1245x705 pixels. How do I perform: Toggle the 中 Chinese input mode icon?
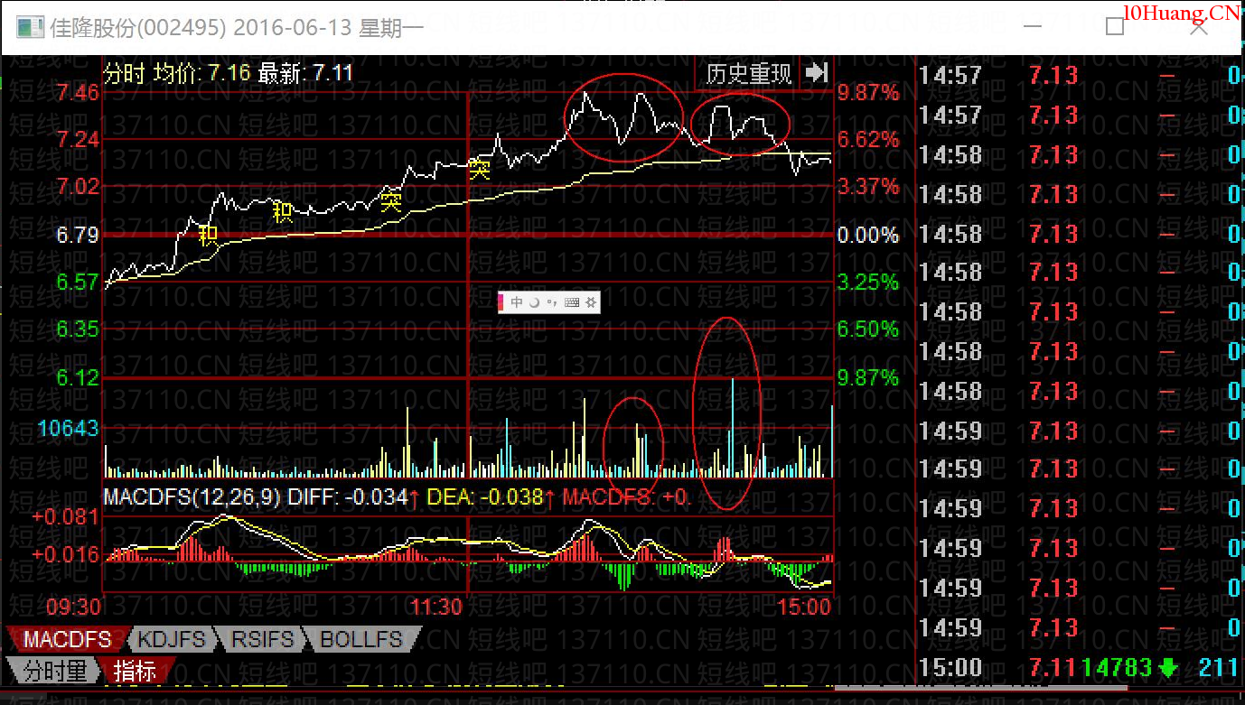(517, 302)
